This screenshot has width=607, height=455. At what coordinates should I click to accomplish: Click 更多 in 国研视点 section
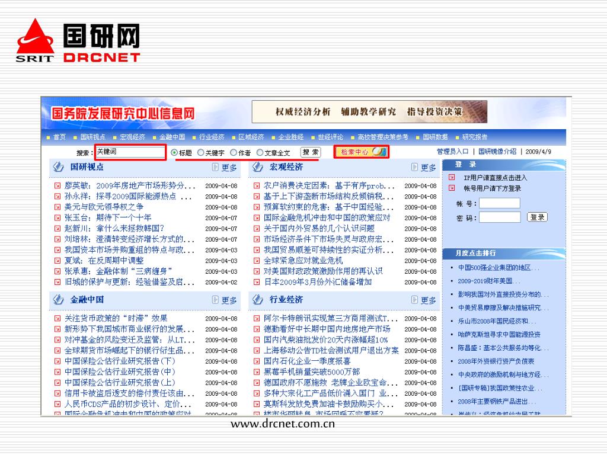click(229, 168)
